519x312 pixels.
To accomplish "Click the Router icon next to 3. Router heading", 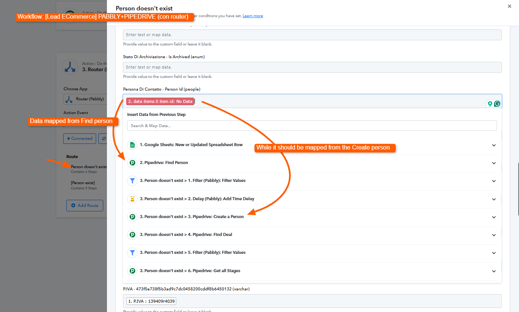I will click(x=70, y=66).
